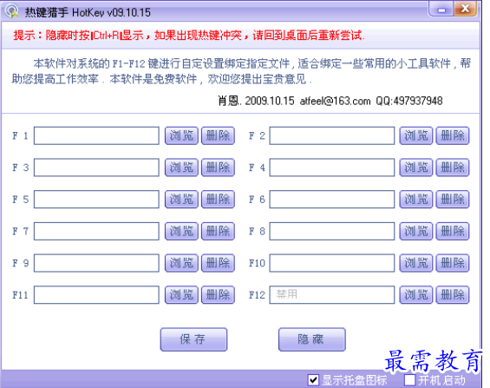This screenshot has width=490, height=388.
Task: Click the F5 file path field
Action: (96, 199)
